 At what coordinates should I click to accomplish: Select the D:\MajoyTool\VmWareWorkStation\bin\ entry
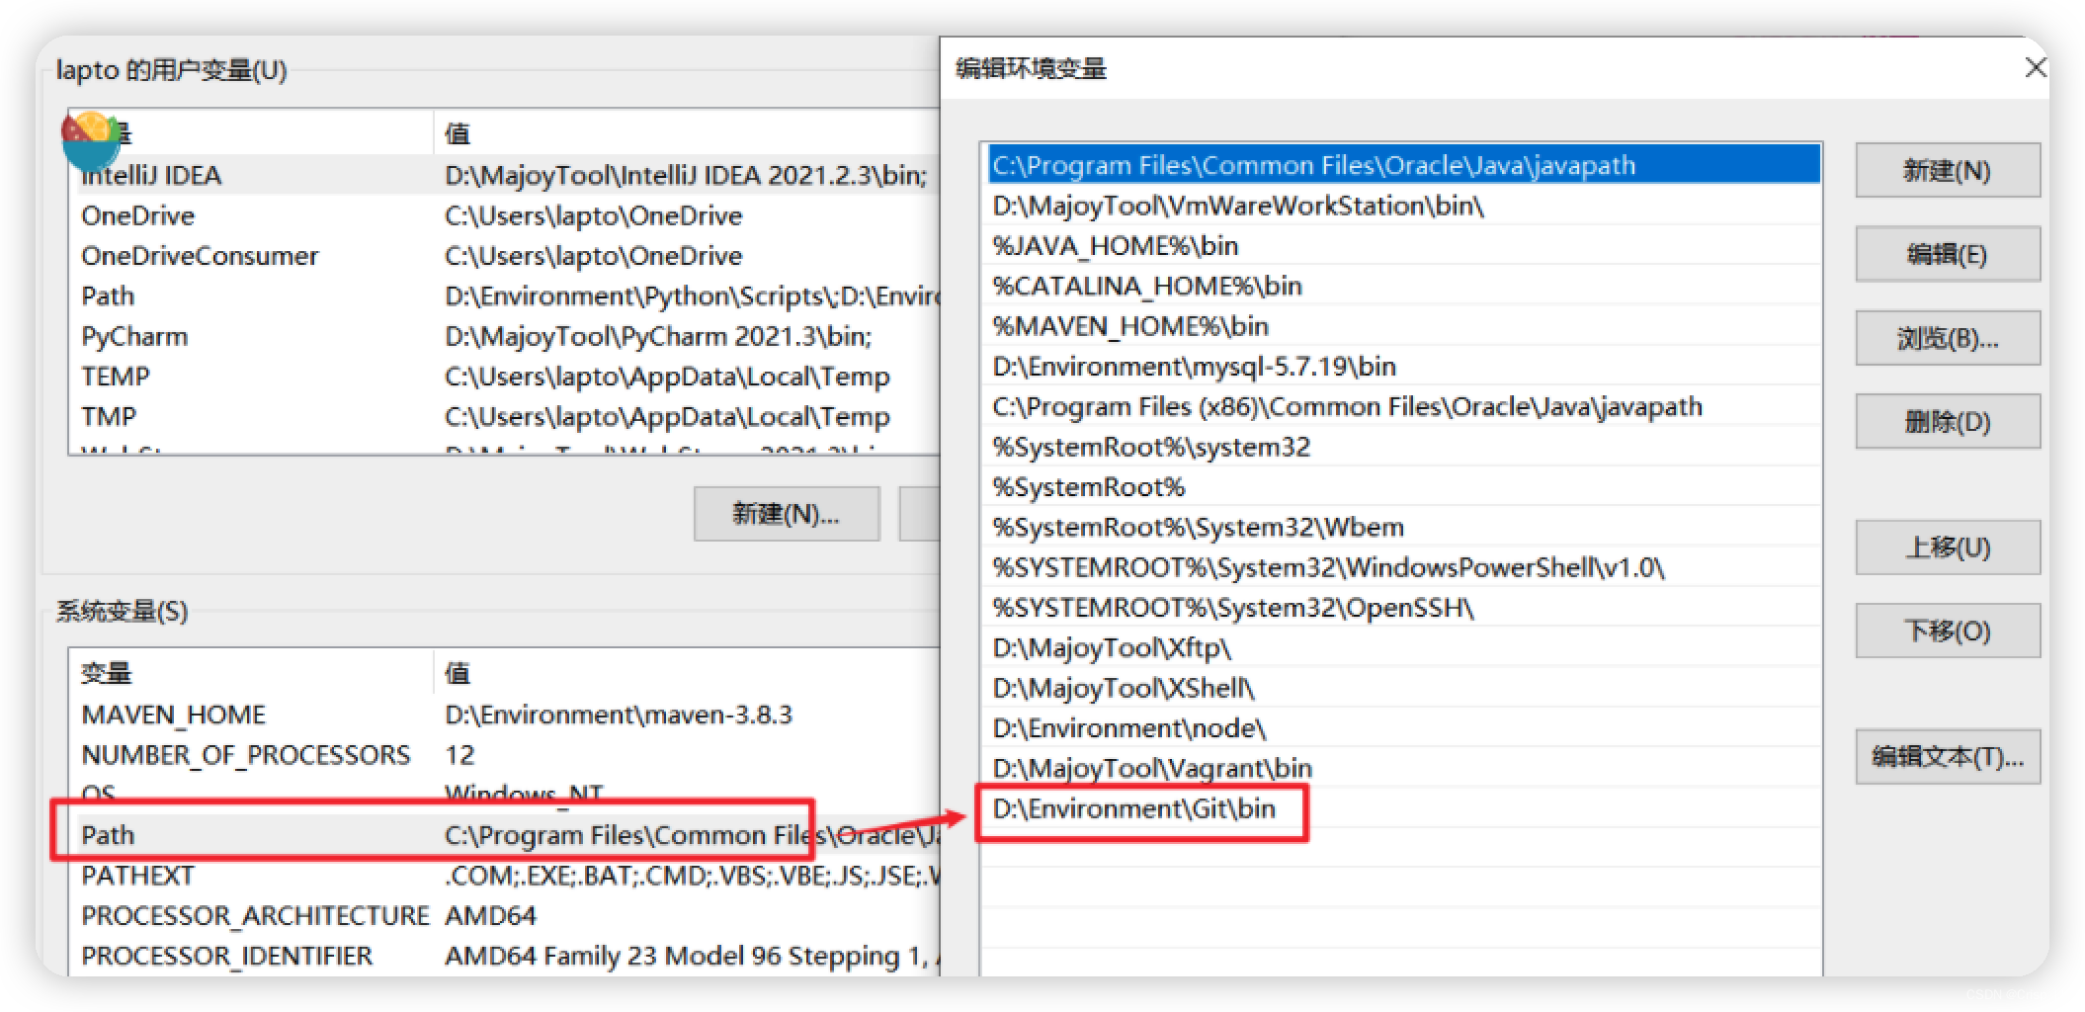[x=1403, y=206]
